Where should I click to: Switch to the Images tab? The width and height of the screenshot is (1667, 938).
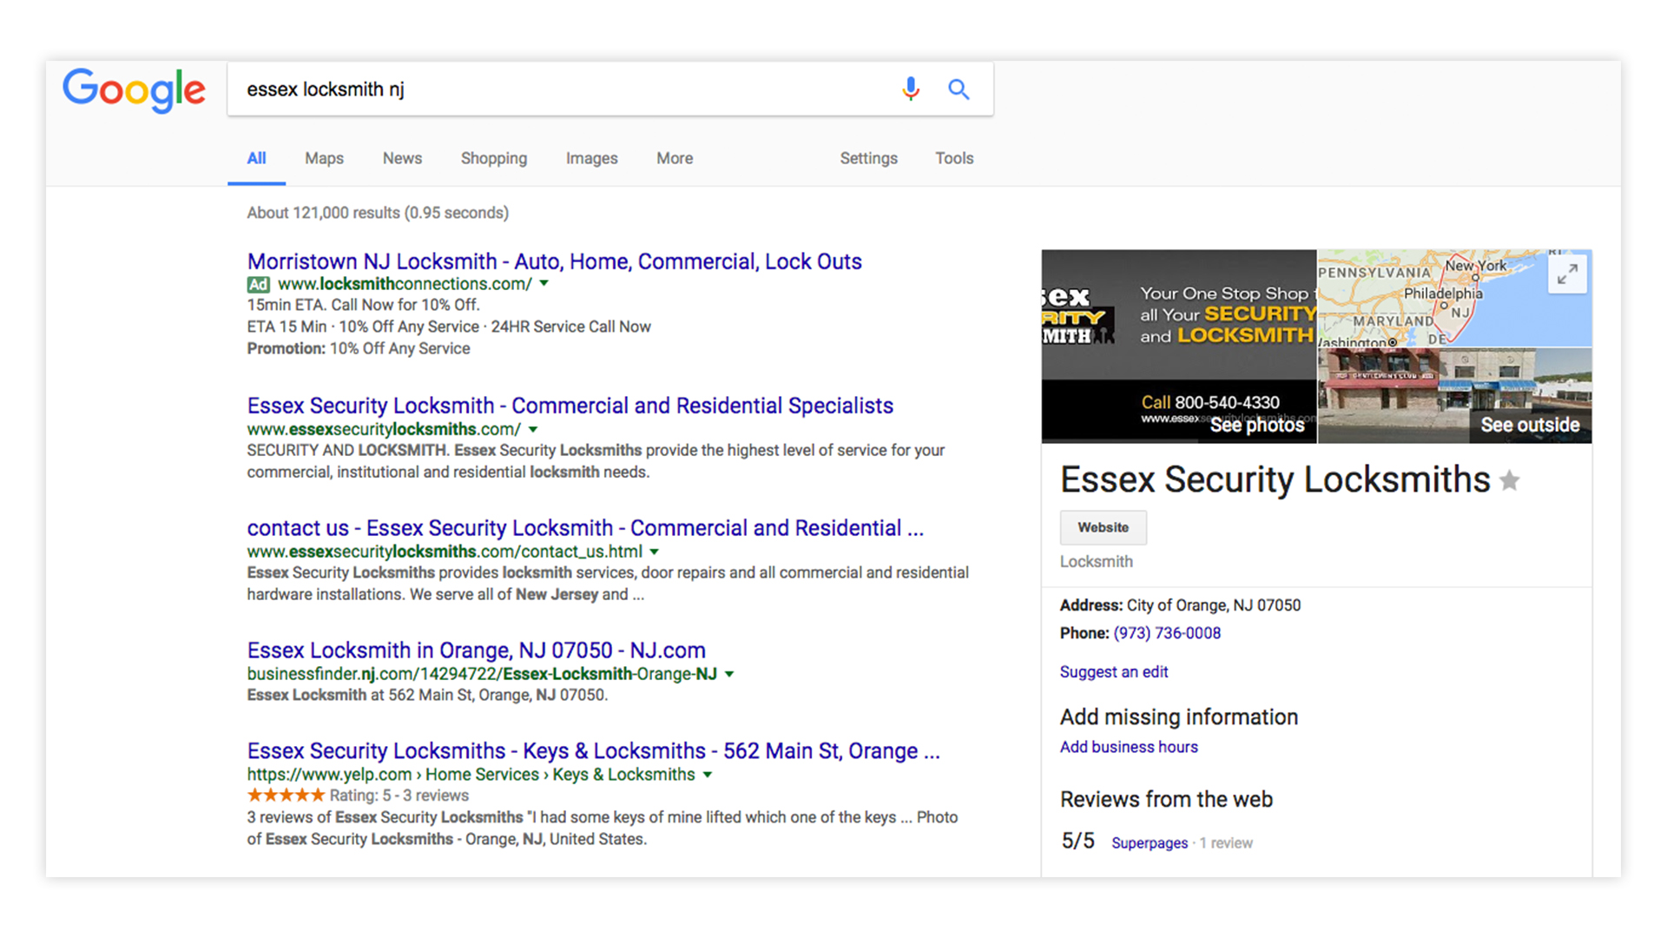point(592,158)
